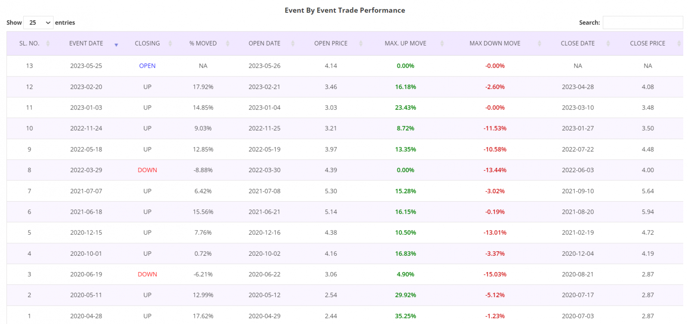Click the title Event By Event Trade Performance

tap(345, 10)
